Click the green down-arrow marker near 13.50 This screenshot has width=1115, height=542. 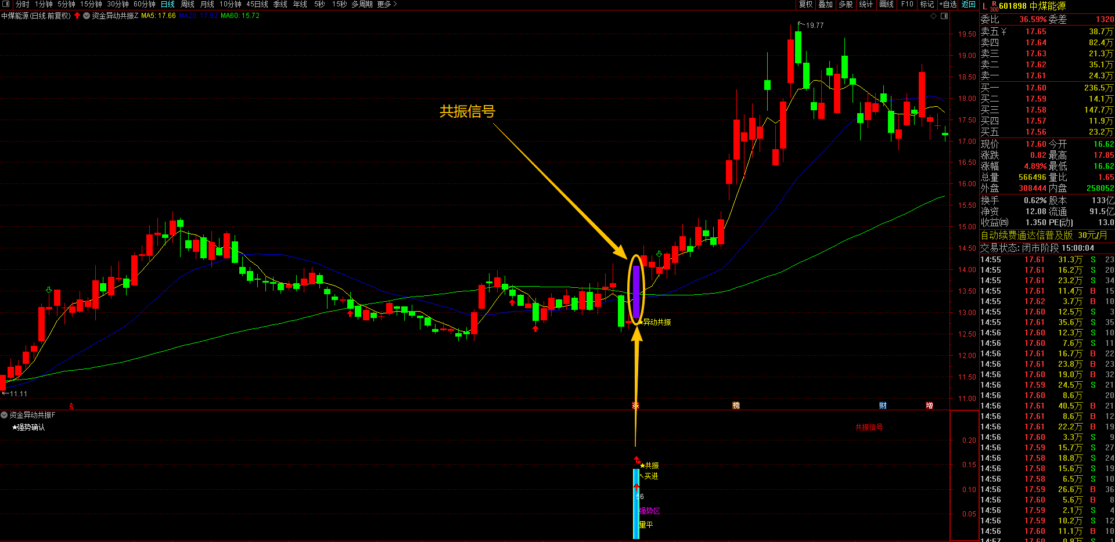pyautogui.click(x=49, y=290)
